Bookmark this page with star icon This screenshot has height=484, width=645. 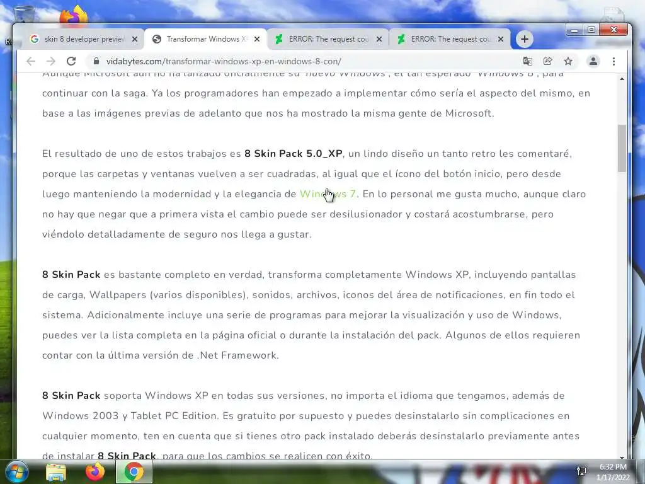[568, 61]
